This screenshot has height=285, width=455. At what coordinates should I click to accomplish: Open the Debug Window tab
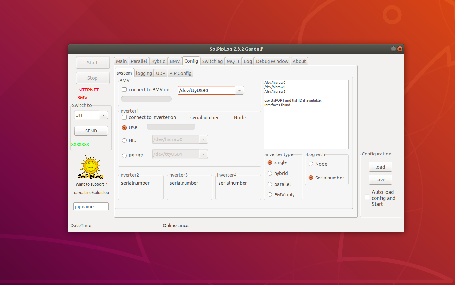(x=272, y=61)
